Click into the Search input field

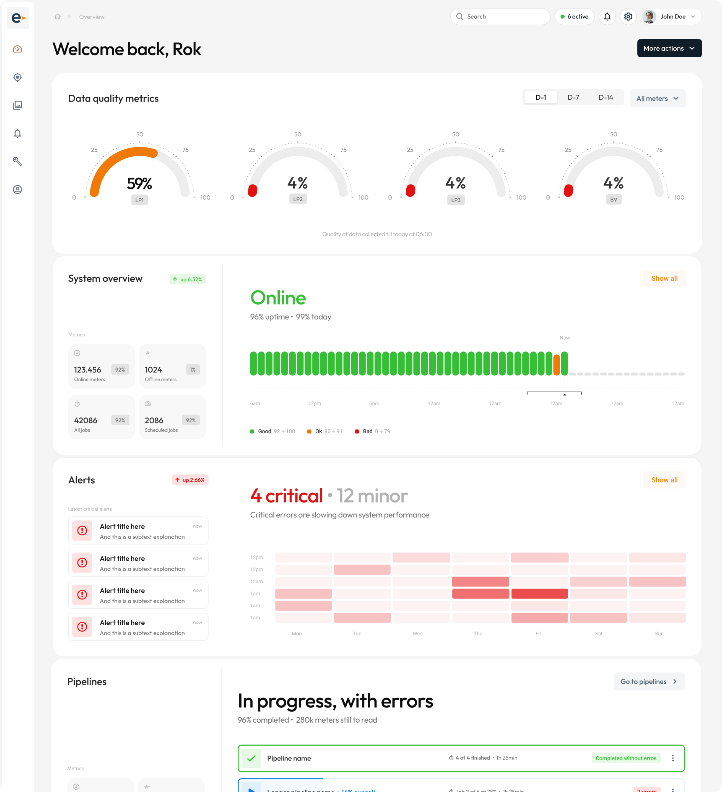500,17
